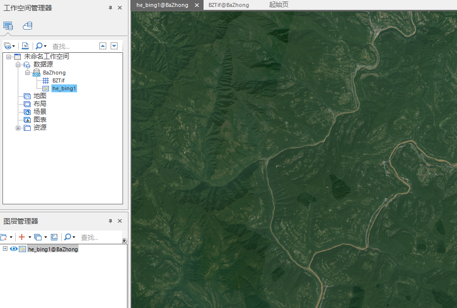Click the layer properties icon in Layer Manager
Viewport: 457px width, 308px height.
click(54, 237)
